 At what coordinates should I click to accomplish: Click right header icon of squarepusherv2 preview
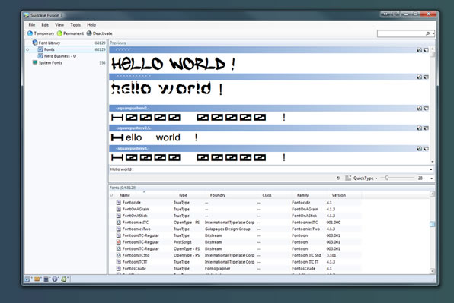tap(427, 108)
